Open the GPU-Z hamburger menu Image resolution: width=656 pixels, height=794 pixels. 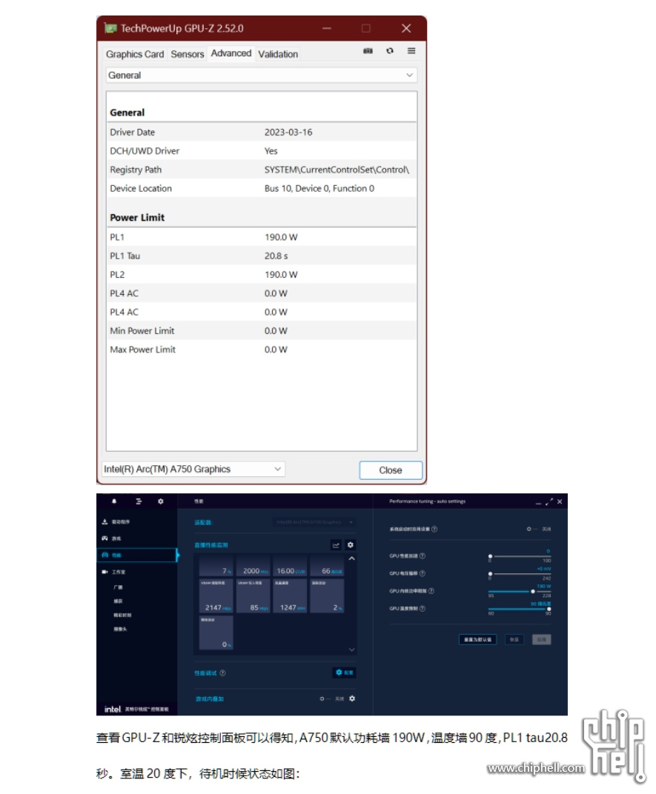pyautogui.click(x=411, y=50)
